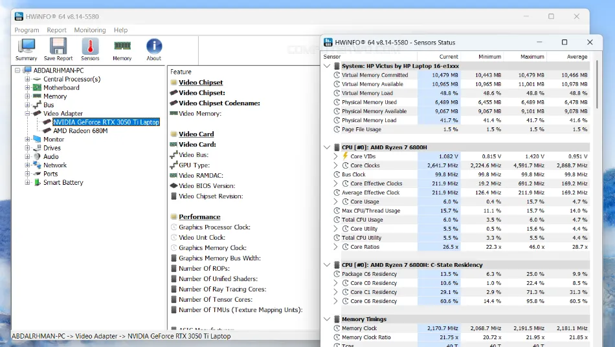Viewport: 615px width, 347px height.
Task: Open the Summary toolbar icon
Action: pyautogui.click(x=27, y=49)
